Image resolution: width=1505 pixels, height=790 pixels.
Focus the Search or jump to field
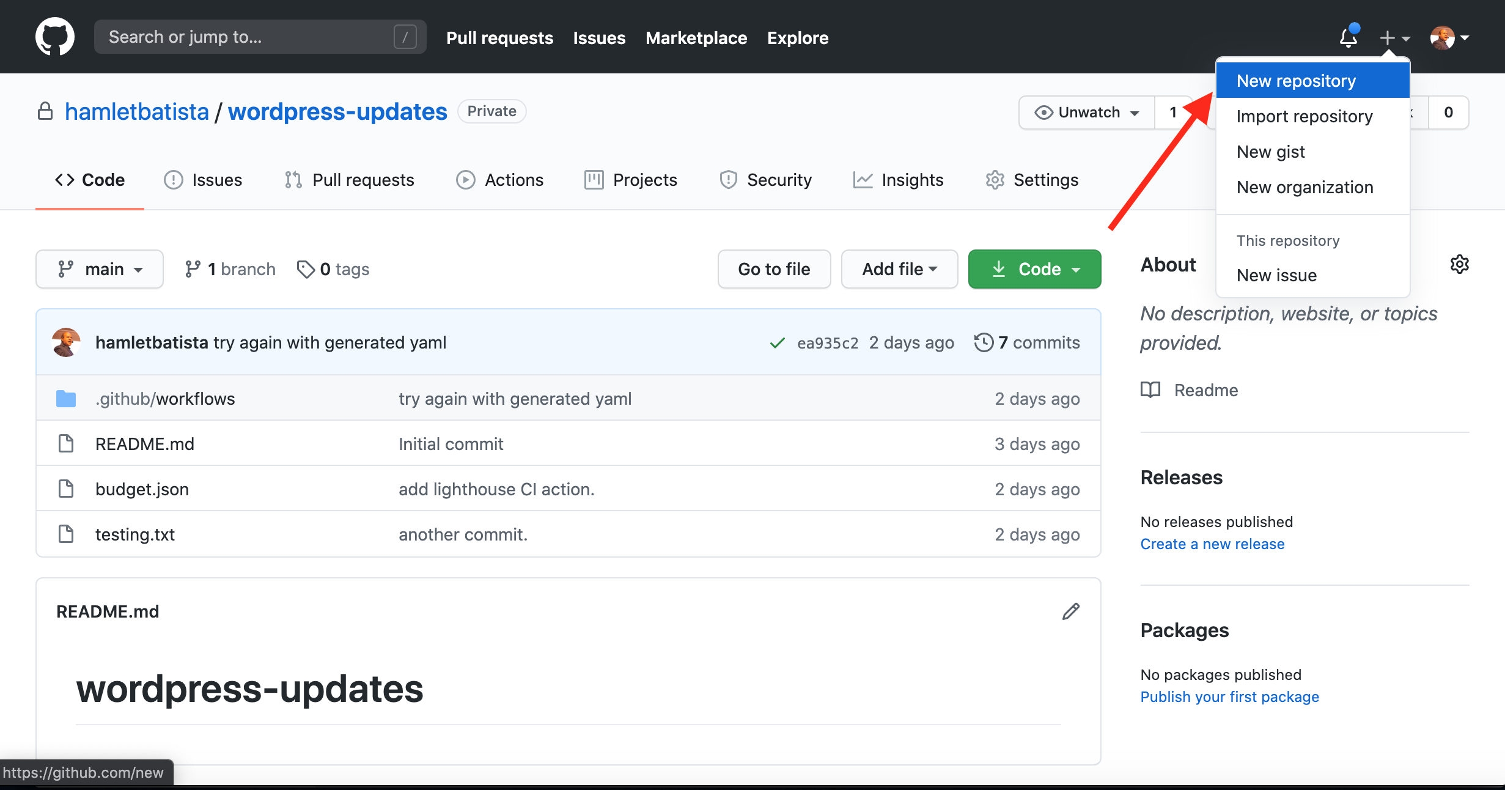(260, 37)
